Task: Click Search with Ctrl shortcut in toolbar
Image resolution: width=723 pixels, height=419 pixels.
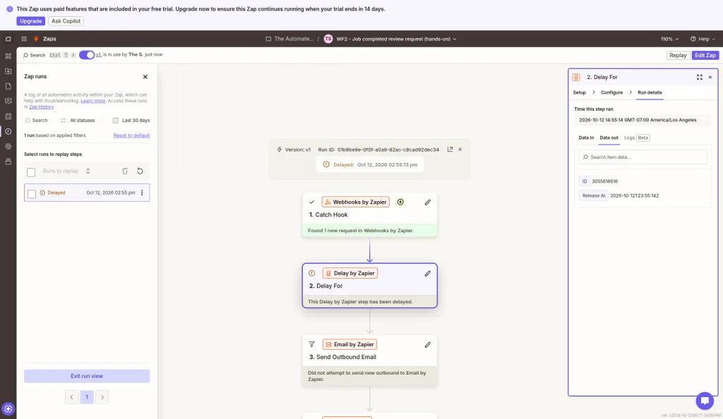Action: (x=49, y=55)
